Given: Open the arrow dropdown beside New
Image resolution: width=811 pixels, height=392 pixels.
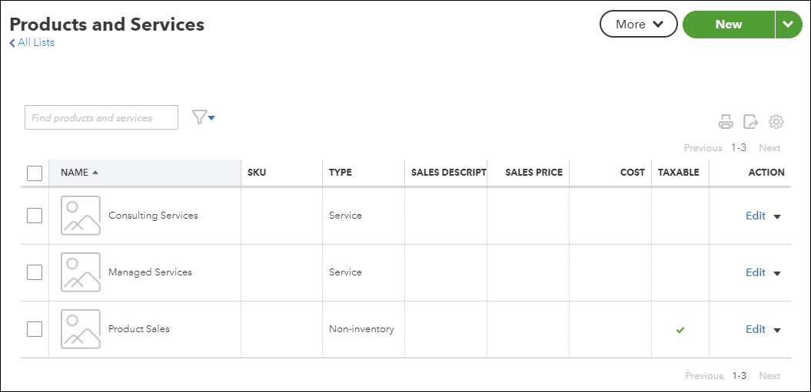Looking at the screenshot, I should coord(788,25).
